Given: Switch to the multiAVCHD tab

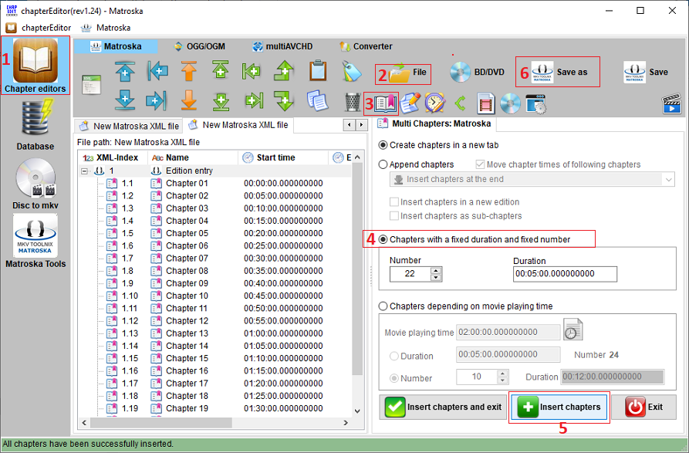Looking at the screenshot, I should 282,46.
